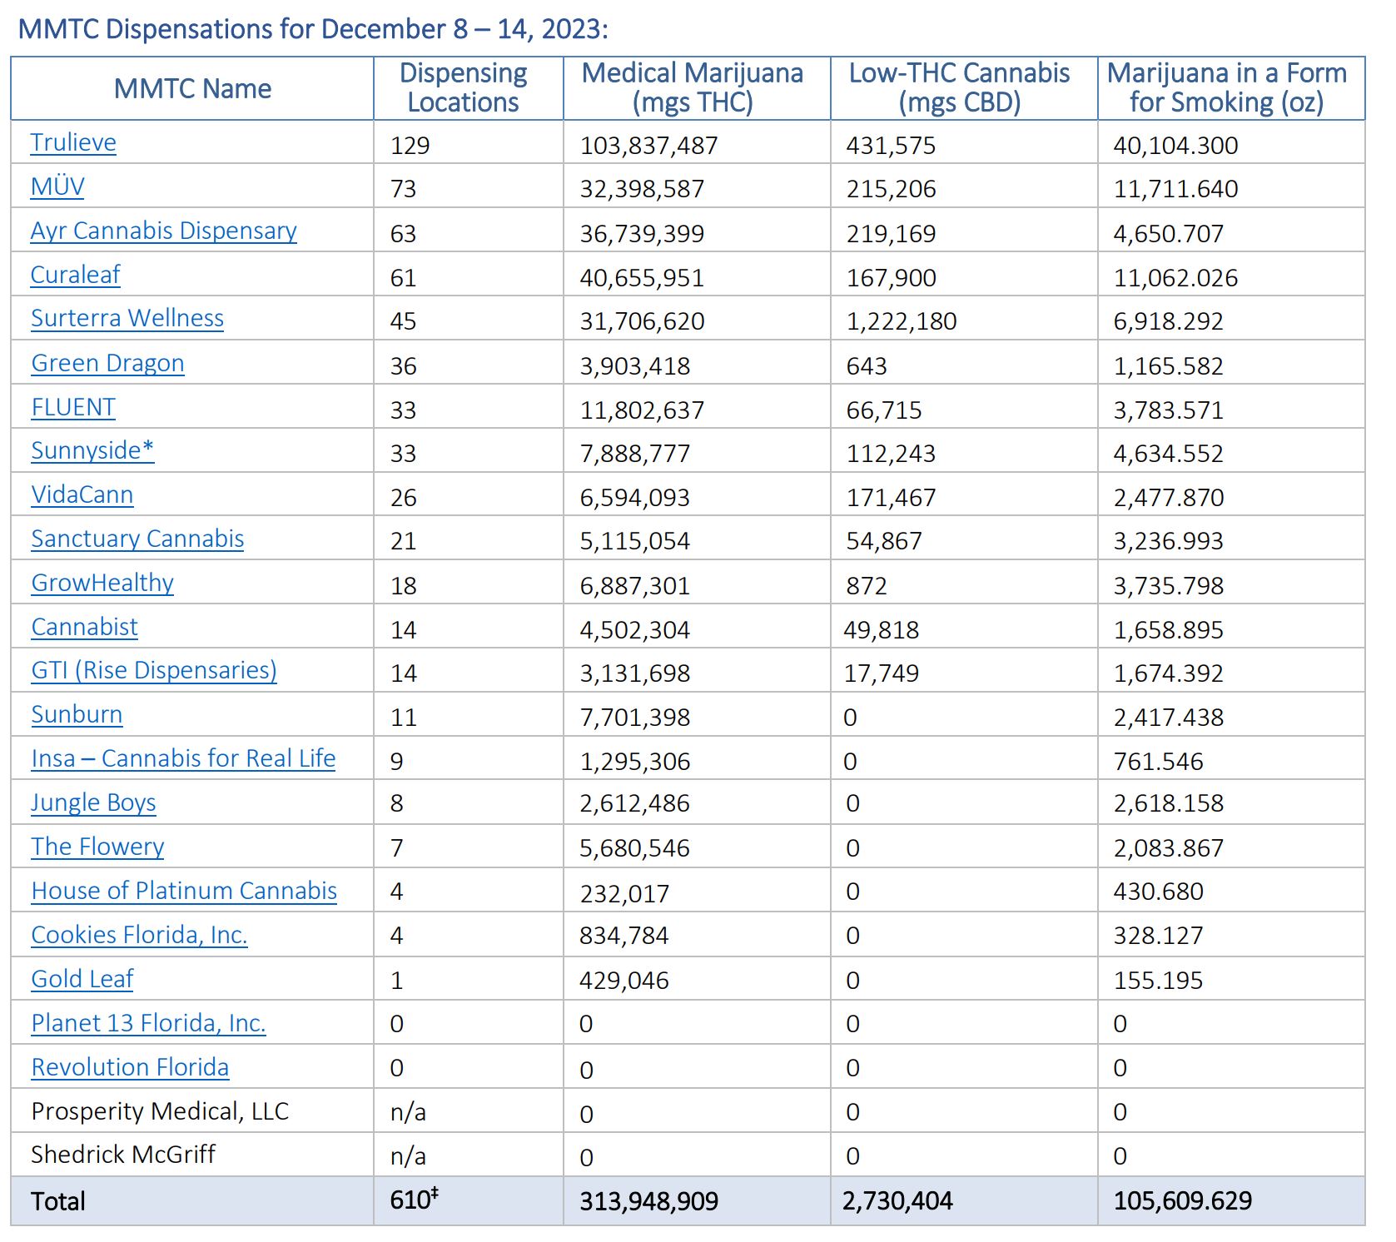1396x1242 pixels.
Task: Open The Flowery link
Action: (97, 847)
